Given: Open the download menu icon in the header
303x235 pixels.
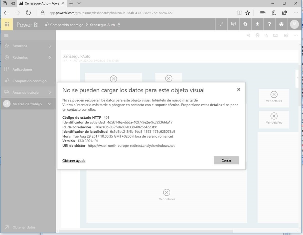Looking at the screenshot, I should point(257,24).
